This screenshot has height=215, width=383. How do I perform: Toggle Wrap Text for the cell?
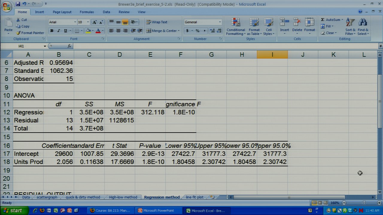click(156, 22)
